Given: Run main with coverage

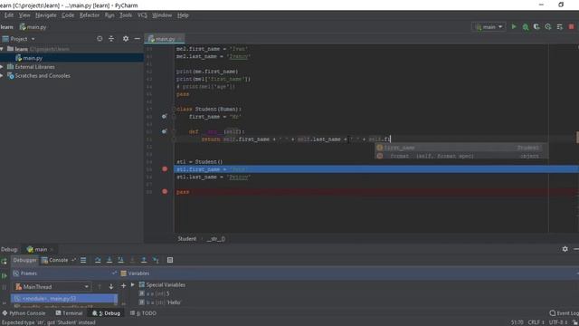Looking at the screenshot, I should [536, 26].
